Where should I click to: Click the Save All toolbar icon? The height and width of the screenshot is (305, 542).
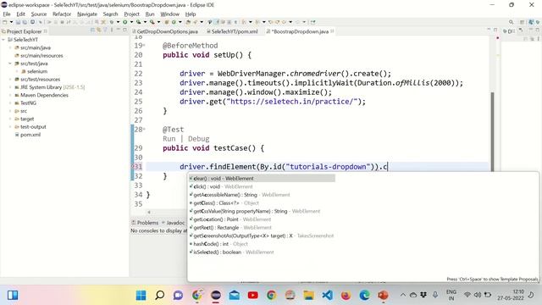[x=25, y=22]
